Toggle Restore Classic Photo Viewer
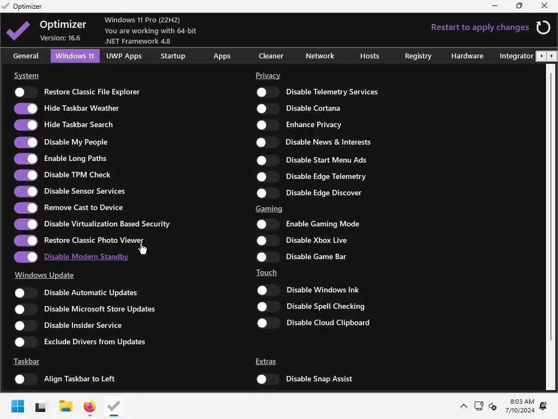This screenshot has height=419, width=558. pos(26,241)
